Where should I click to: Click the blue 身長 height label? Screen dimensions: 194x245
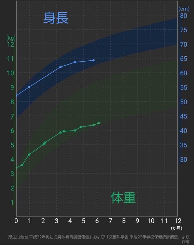pos(56,18)
